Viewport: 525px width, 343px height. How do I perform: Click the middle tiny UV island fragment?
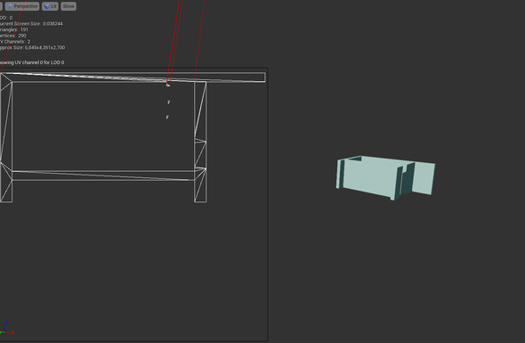coord(168,102)
